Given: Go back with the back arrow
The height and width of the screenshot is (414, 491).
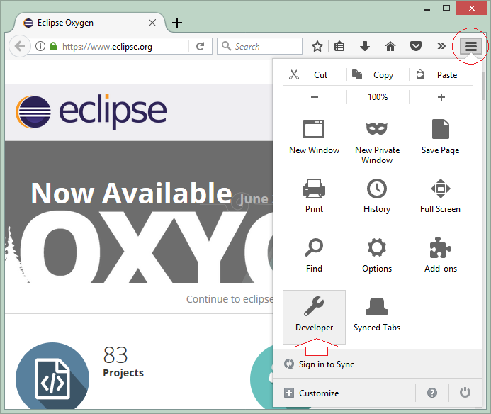Looking at the screenshot, I should tap(19, 46).
